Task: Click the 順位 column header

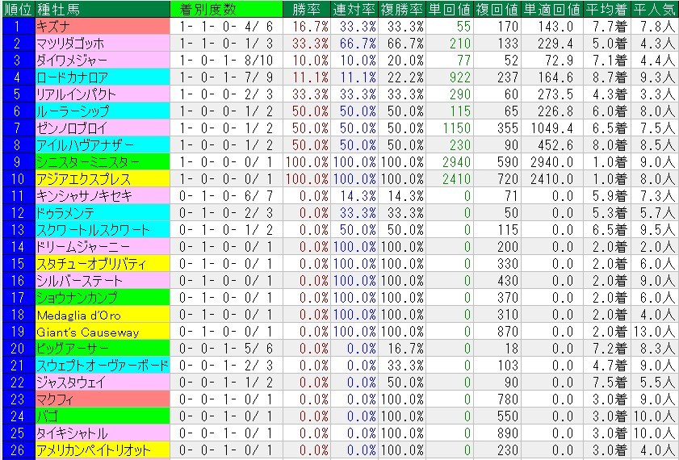Action: tap(18, 9)
